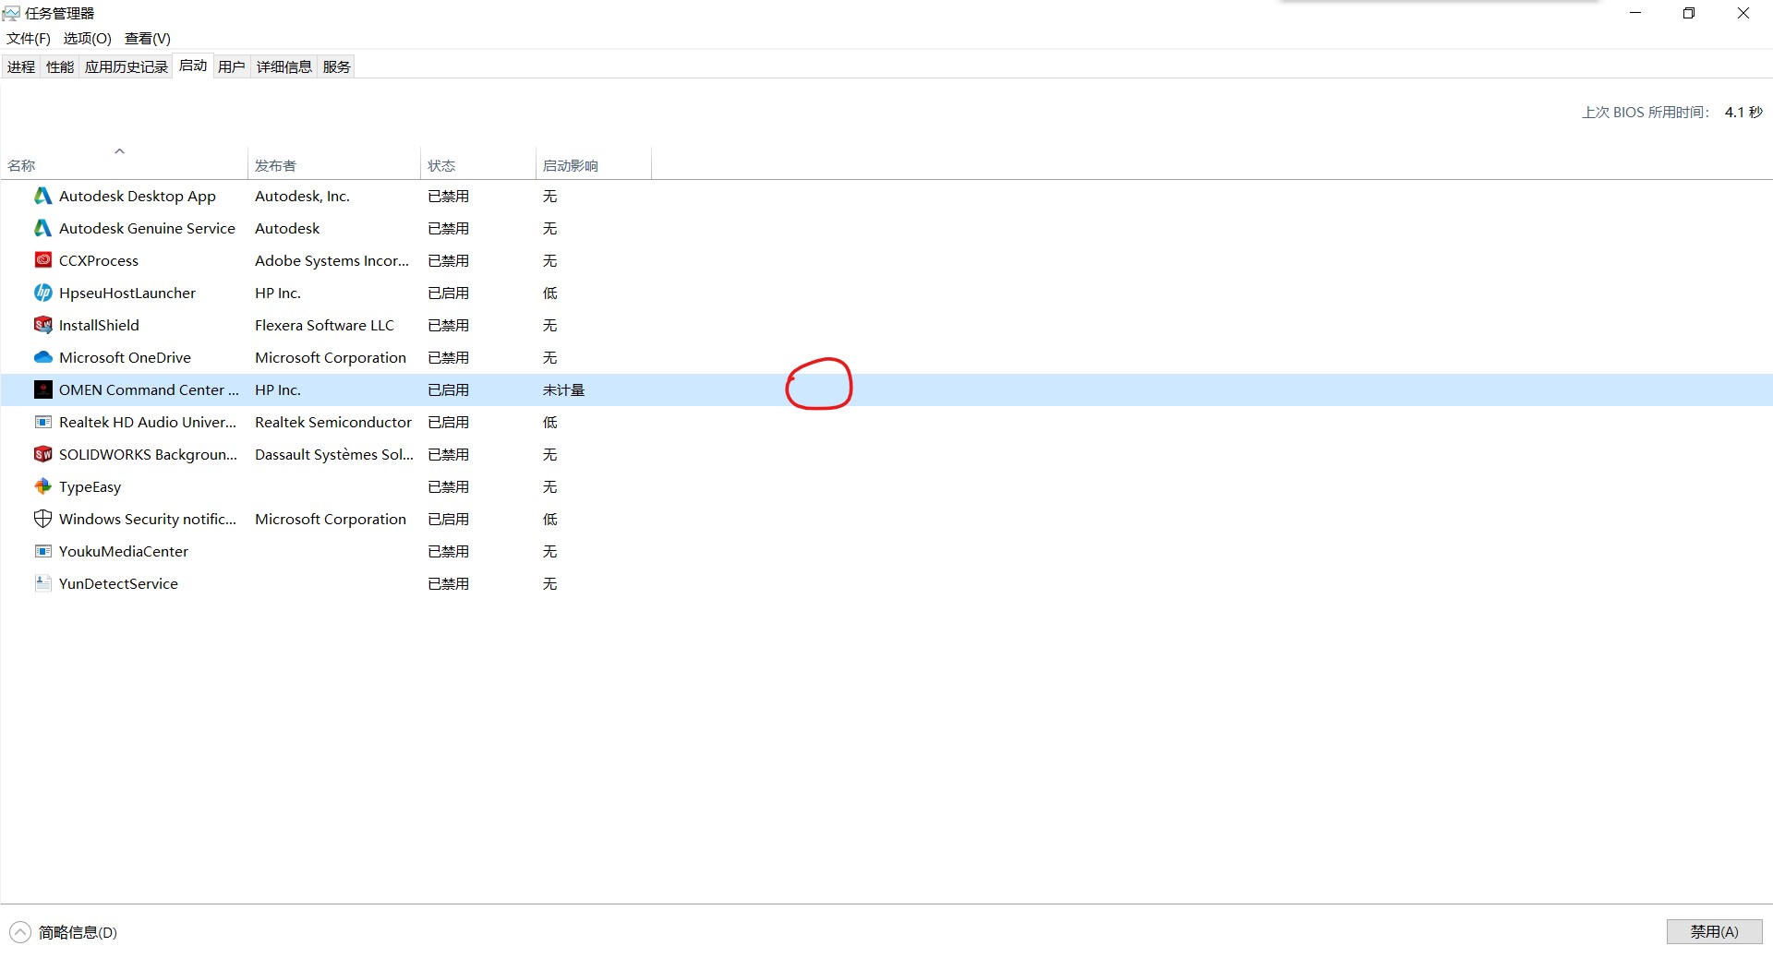Click the TypeEasy colorful icon
1773x958 pixels.
coord(42,486)
